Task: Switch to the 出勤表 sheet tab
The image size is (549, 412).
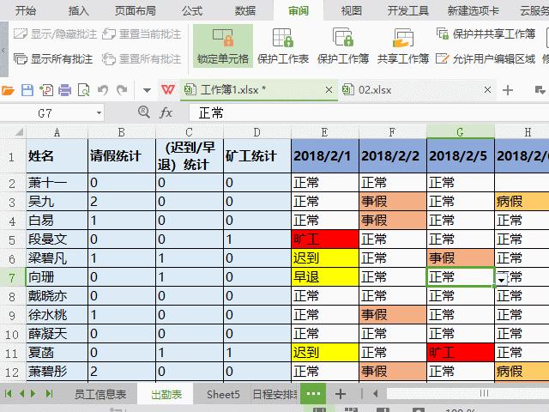Action: click(166, 394)
